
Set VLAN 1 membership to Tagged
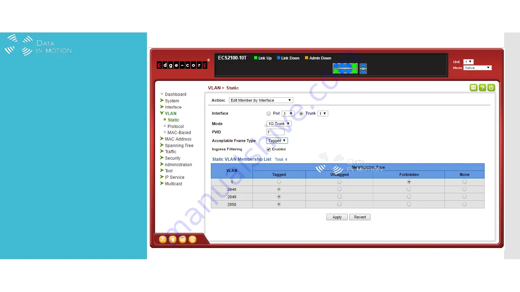[279, 182]
